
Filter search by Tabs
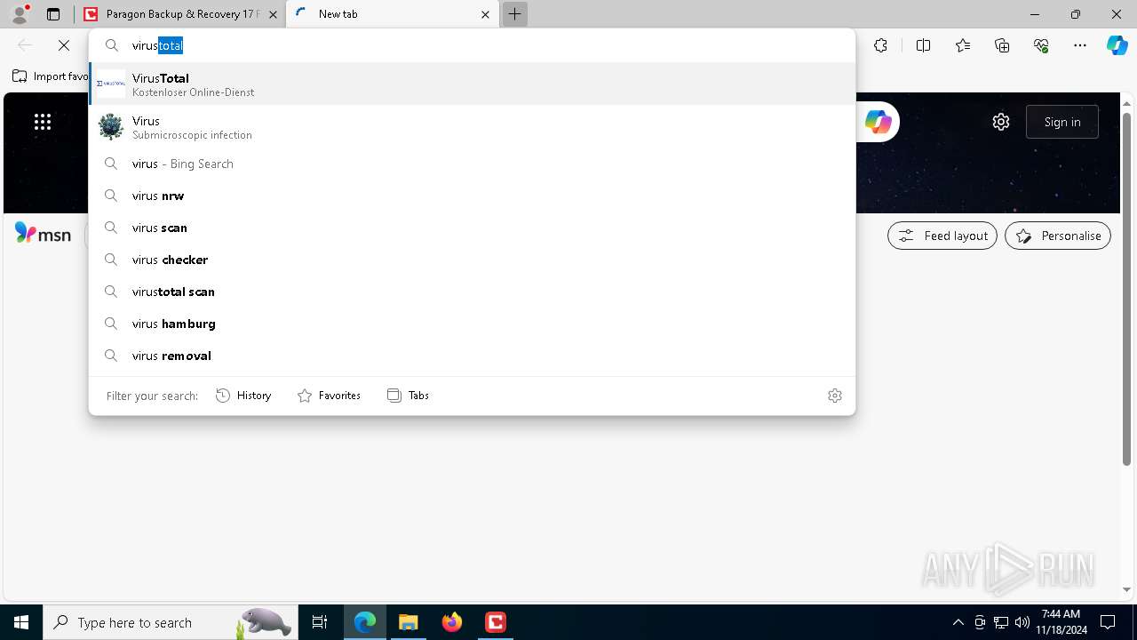(x=408, y=396)
